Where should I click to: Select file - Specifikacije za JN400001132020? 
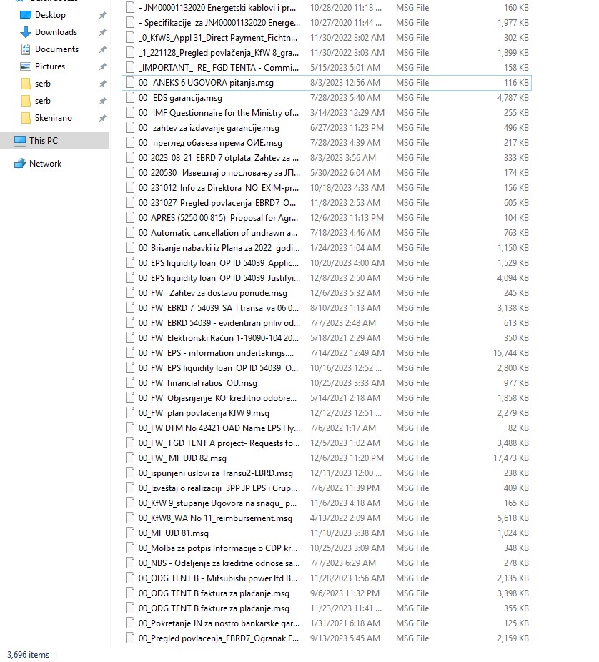pyautogui.click(x=219, y=23)
